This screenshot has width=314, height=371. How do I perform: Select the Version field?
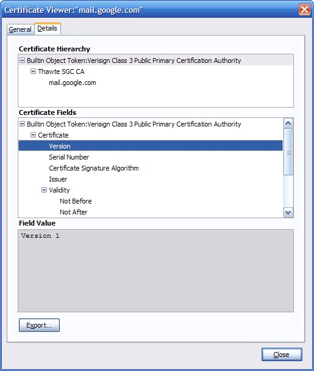151,146
